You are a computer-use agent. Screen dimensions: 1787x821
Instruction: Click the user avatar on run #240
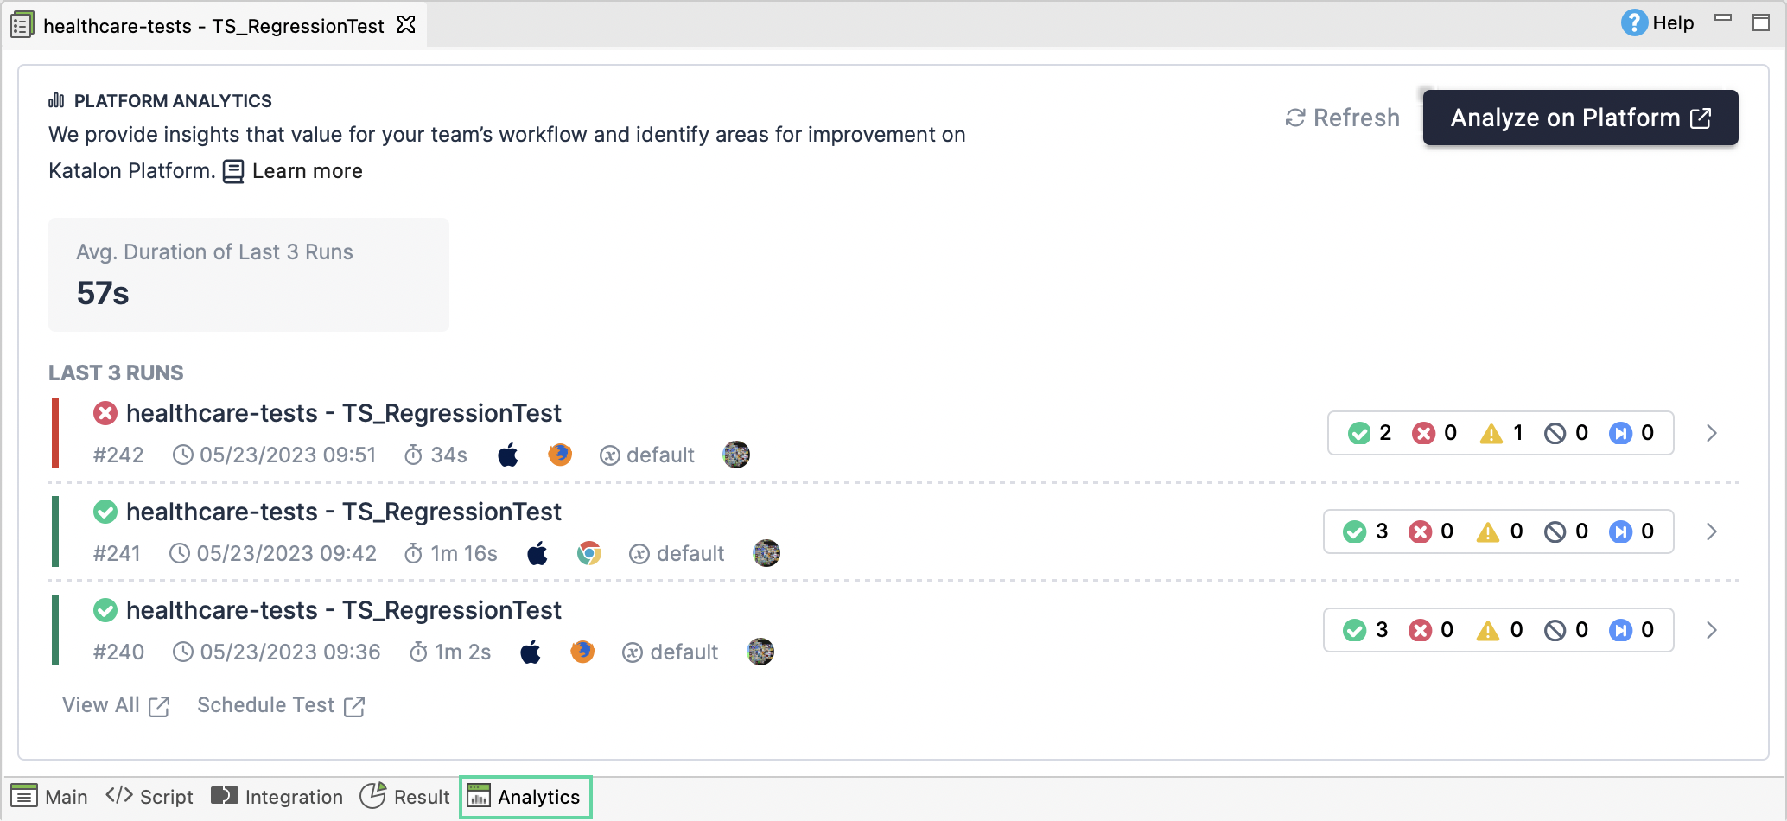[760, 652]
